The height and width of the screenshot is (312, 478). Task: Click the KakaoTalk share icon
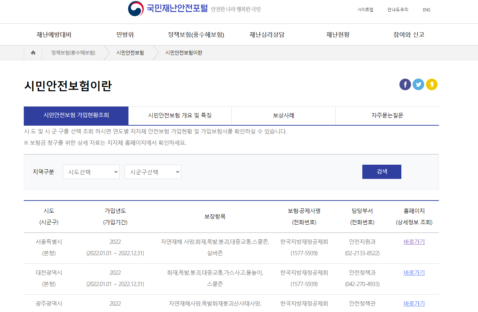[432, 84]
